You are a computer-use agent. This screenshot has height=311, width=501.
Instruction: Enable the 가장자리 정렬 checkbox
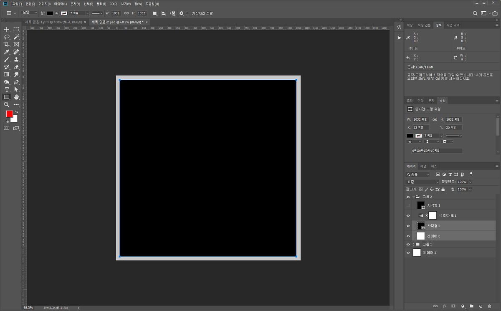pyautogui.click(x=187, y=13)
